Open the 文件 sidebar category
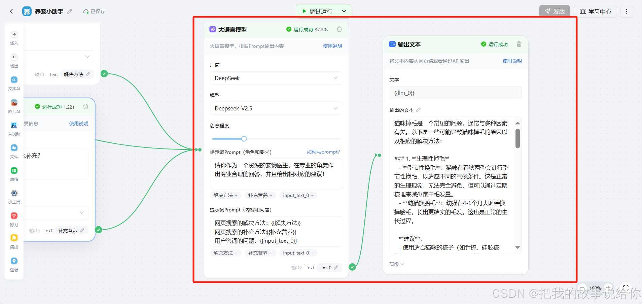This screenshot has height=304, width=642. pyautogui.click(x=14, y=151)
